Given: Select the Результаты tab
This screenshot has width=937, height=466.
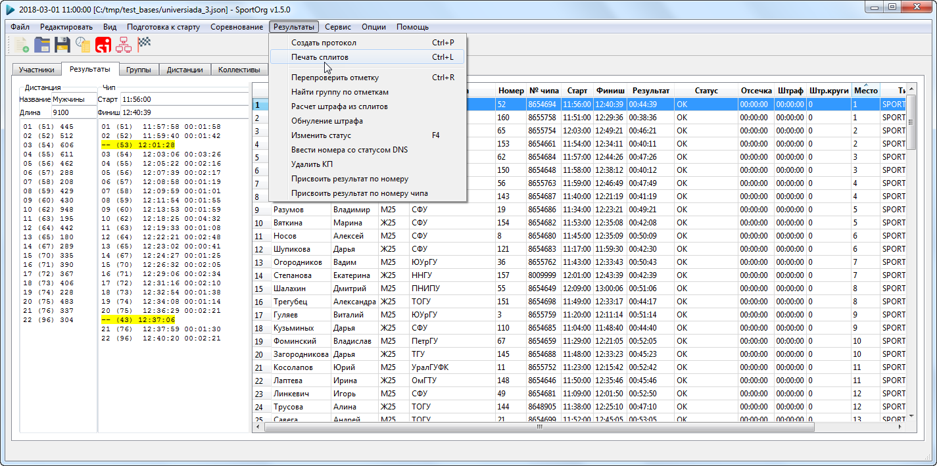Looking at the screenshot, I should [x=90, y=69].
